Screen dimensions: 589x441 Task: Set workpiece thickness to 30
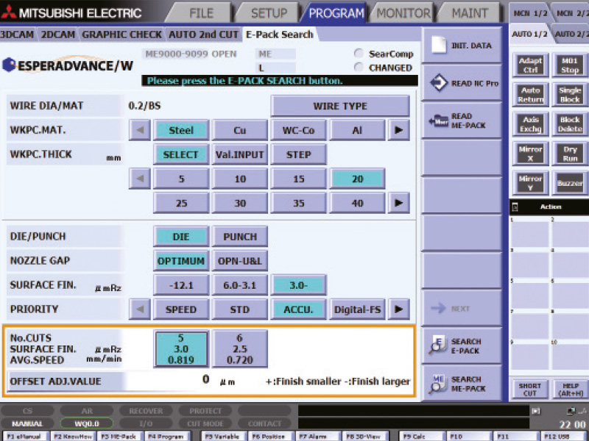[240, 204]
